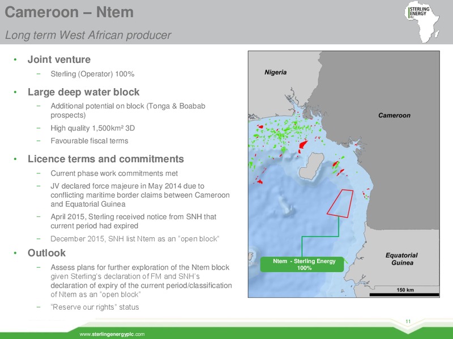The height and width of the screenshot is (339, 453).
Task: Click the green 'Ntem - Sterling Energy 100%' callout
Action: [302, 264]
